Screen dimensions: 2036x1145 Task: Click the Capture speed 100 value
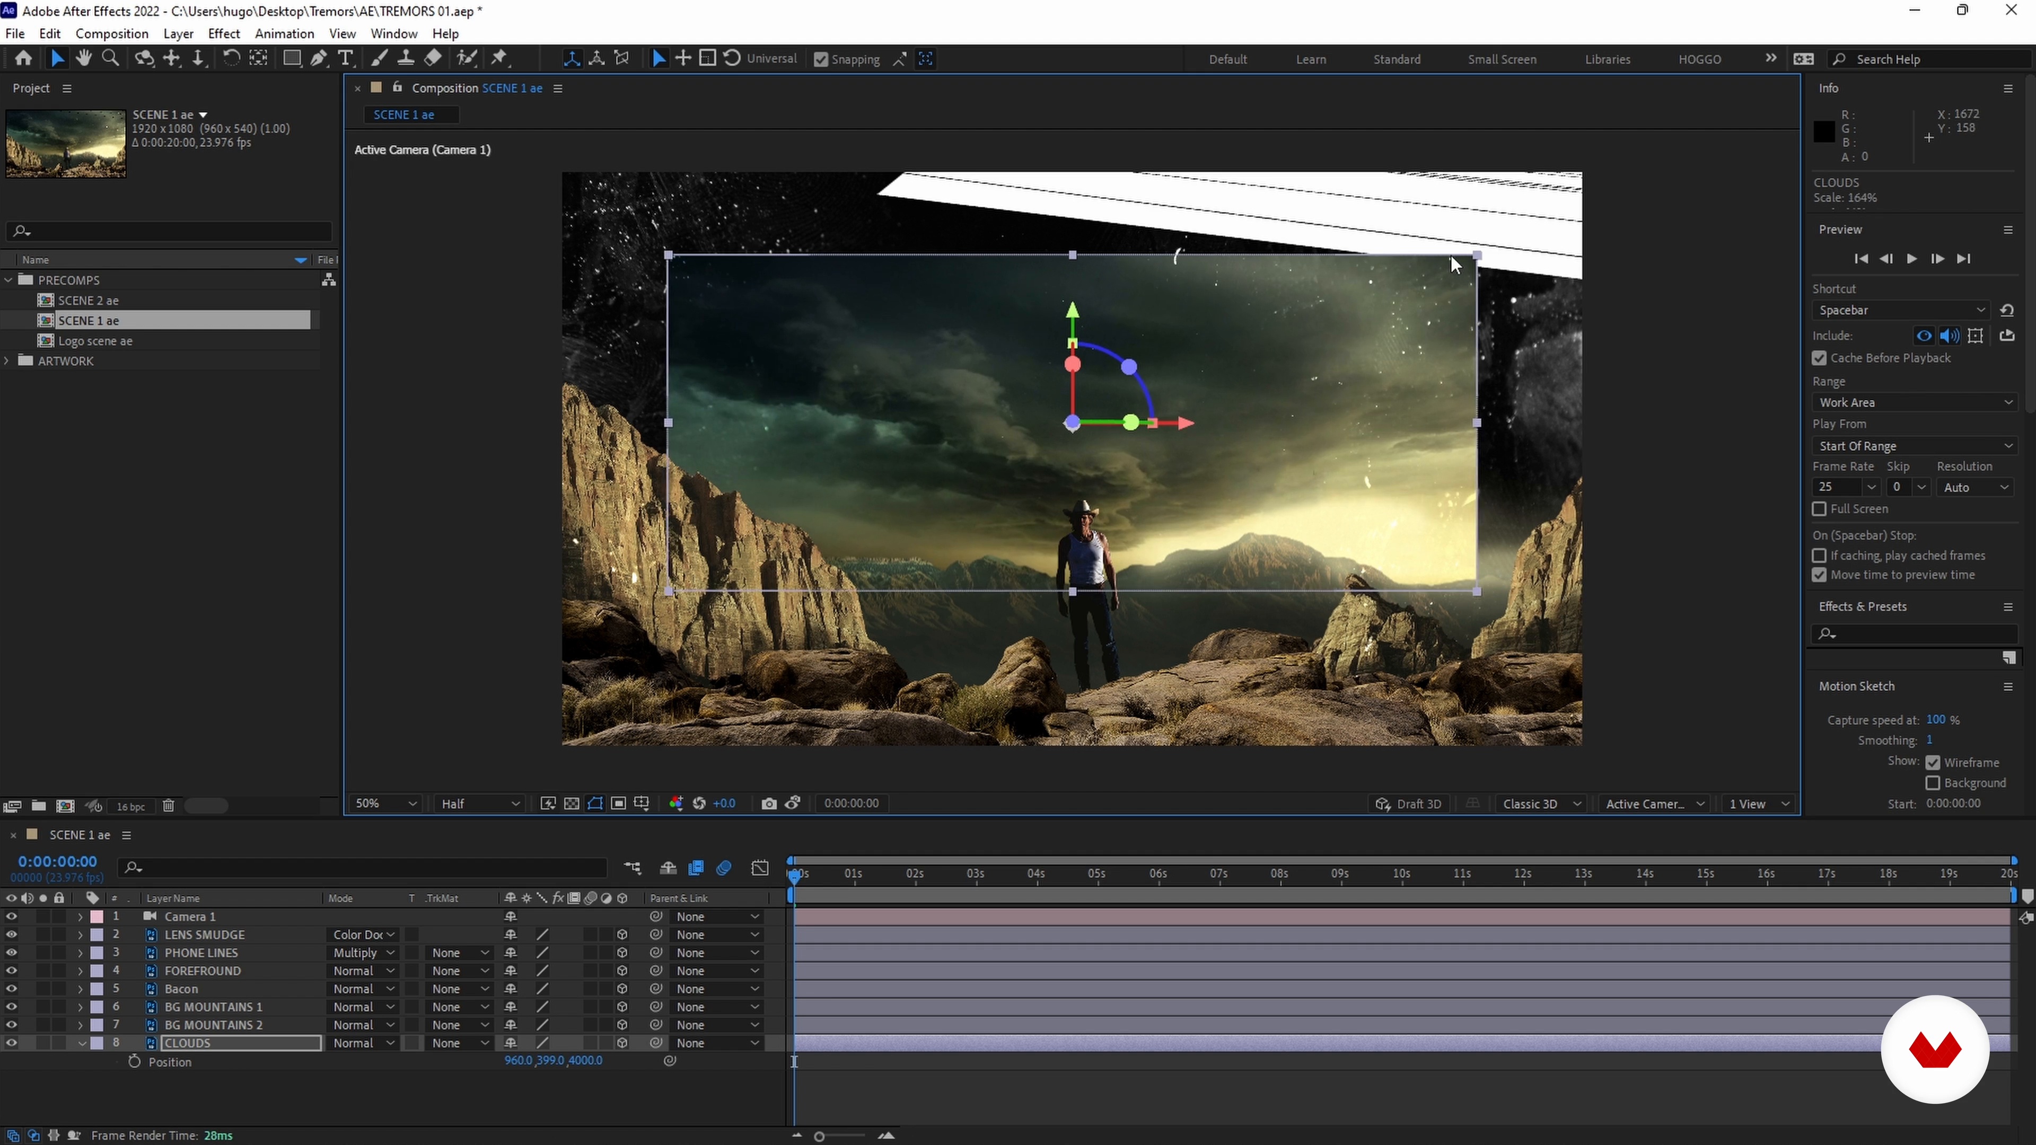[x=1936, y=720]
